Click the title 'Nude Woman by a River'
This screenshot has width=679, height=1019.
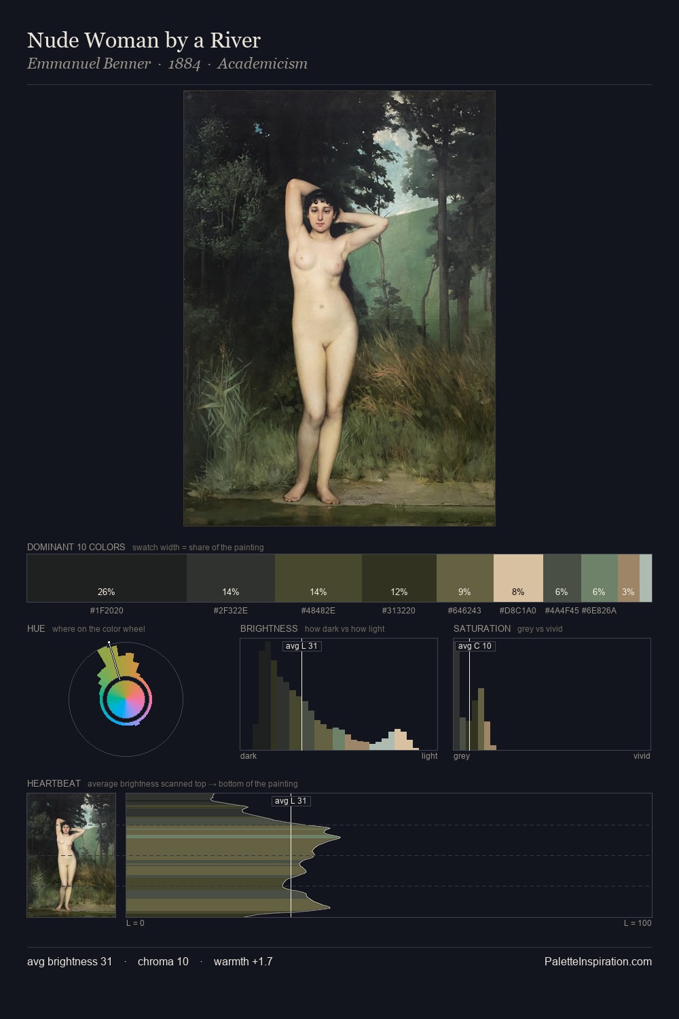pyautogui.click(x=144, y=40)
